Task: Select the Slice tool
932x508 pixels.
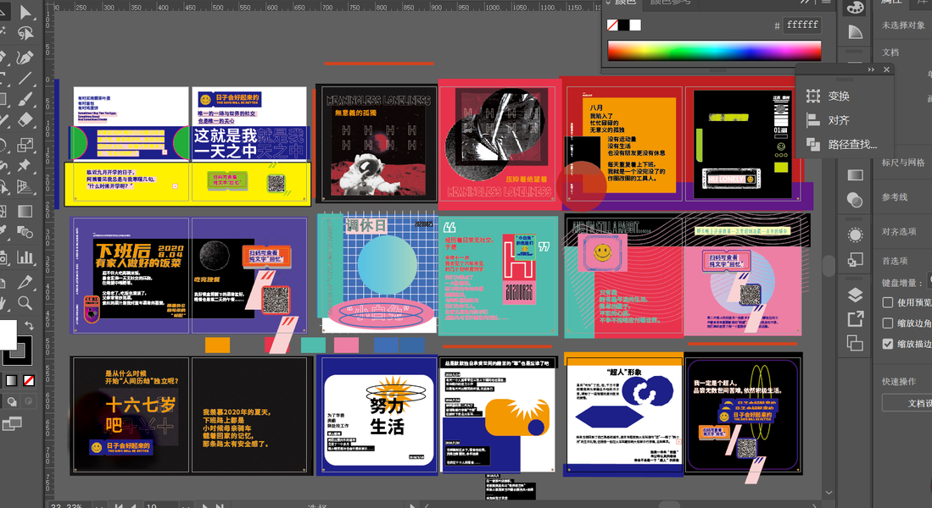Action: 25,281
